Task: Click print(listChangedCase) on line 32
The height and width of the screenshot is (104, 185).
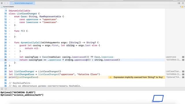Action: 23,77
